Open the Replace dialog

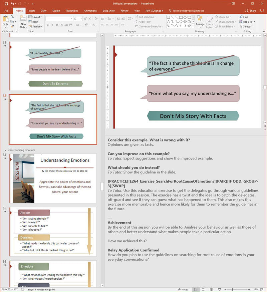[x=246, y=22]
